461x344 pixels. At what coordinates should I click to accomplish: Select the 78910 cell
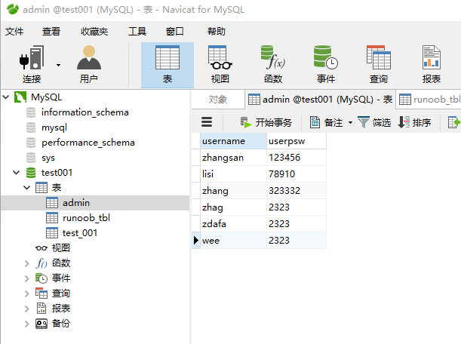point(297,174)
